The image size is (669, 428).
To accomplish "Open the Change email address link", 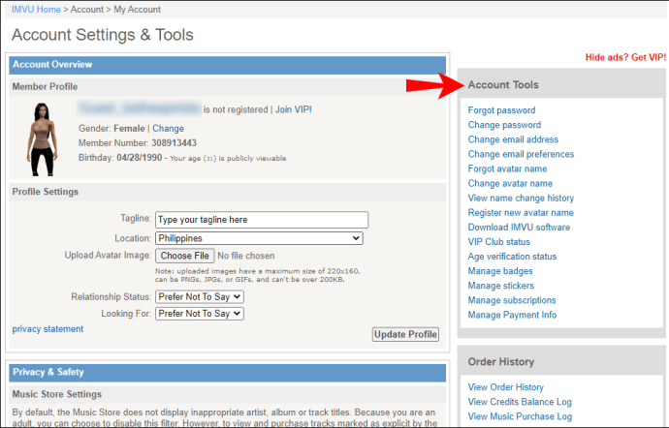I will point(513,139).
